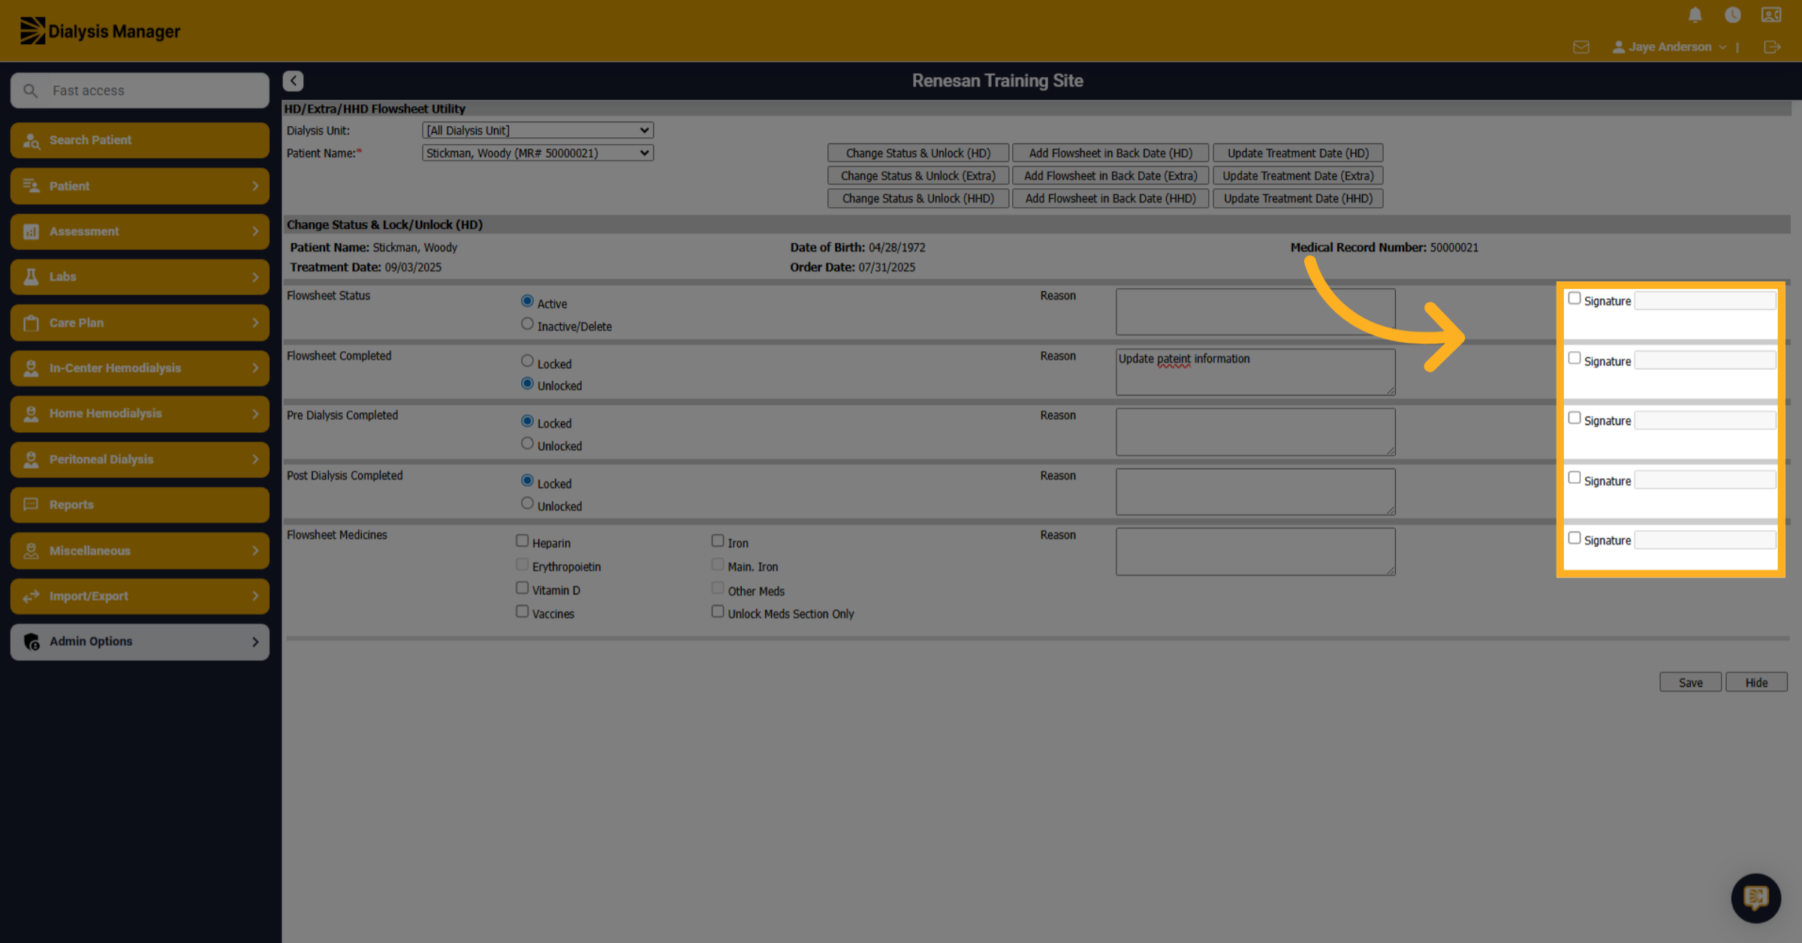Click the Search Patient icon

tap(31, 140)
